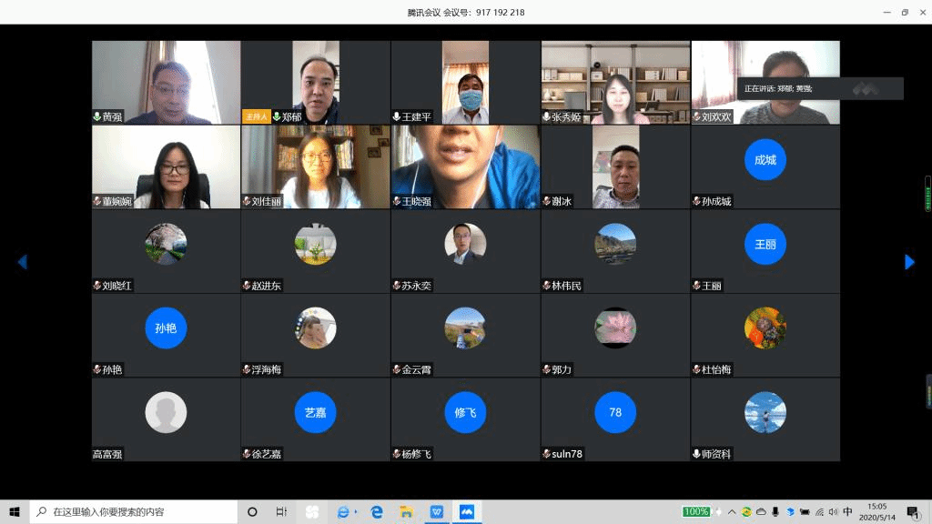Click the Tencent Meeting icon in the taskbar
932x524 pixels.
[467, 512]
